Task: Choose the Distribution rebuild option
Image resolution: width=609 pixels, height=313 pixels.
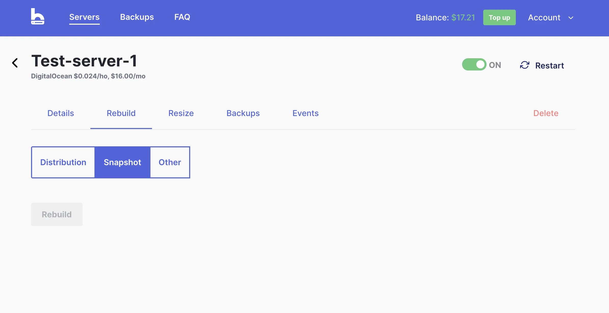Action: click(x=63, y=162)
